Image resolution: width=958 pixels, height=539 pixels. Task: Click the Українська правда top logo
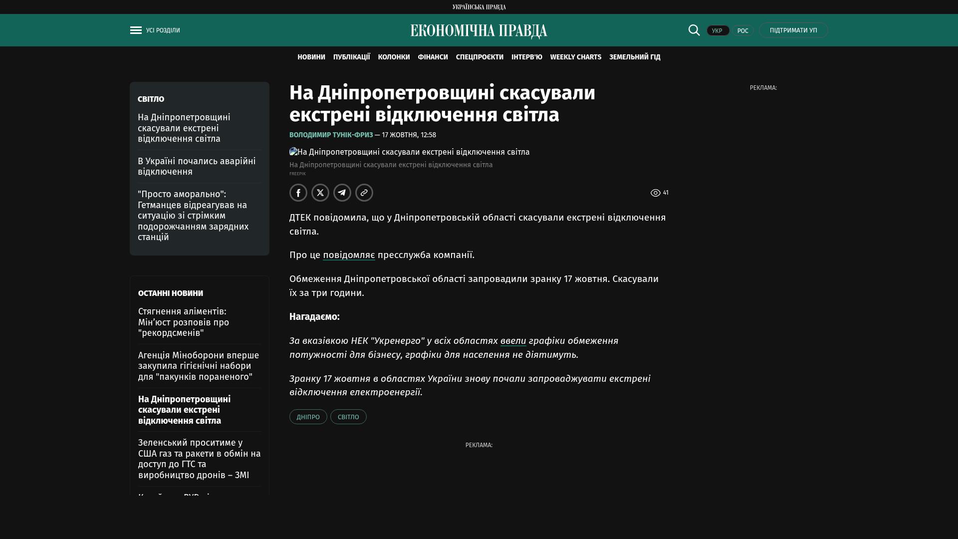[479, 7]
